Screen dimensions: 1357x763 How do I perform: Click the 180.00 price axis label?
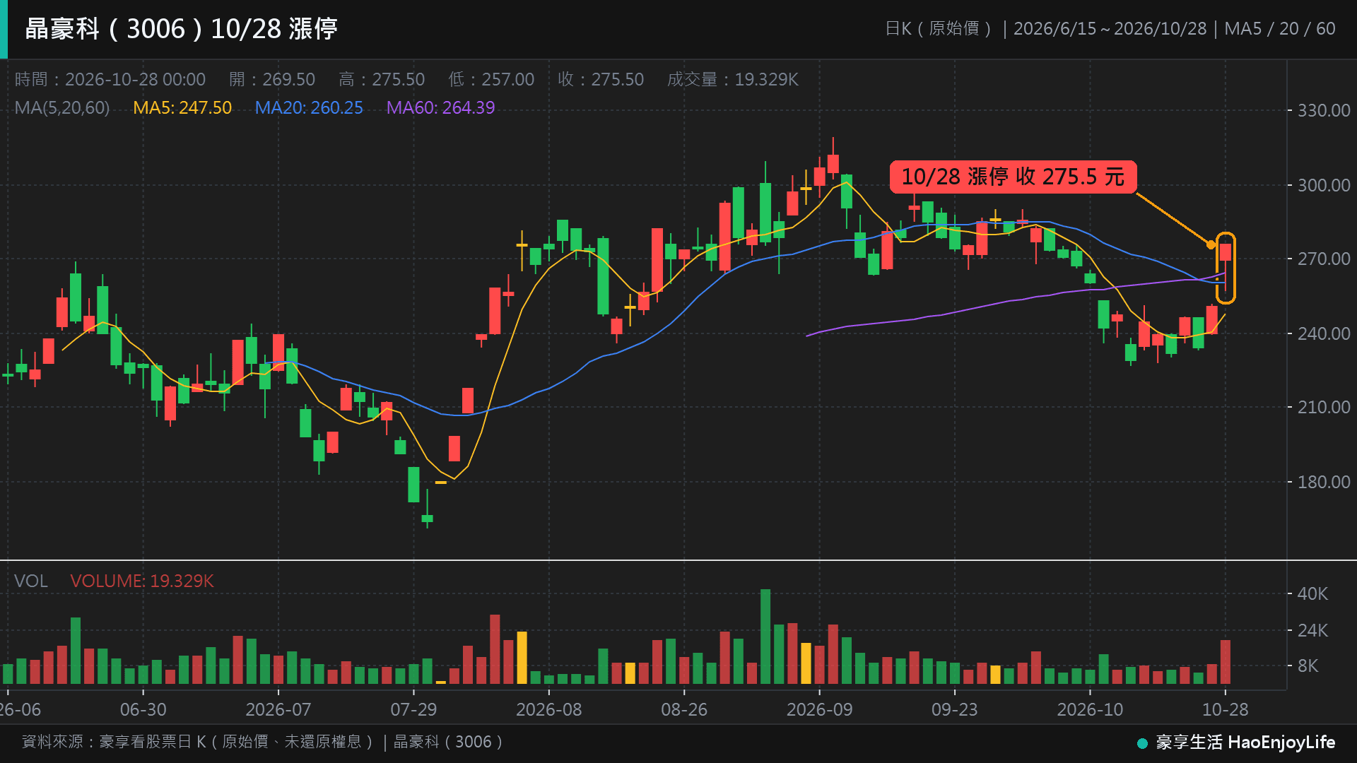[x=1324, y=482]
